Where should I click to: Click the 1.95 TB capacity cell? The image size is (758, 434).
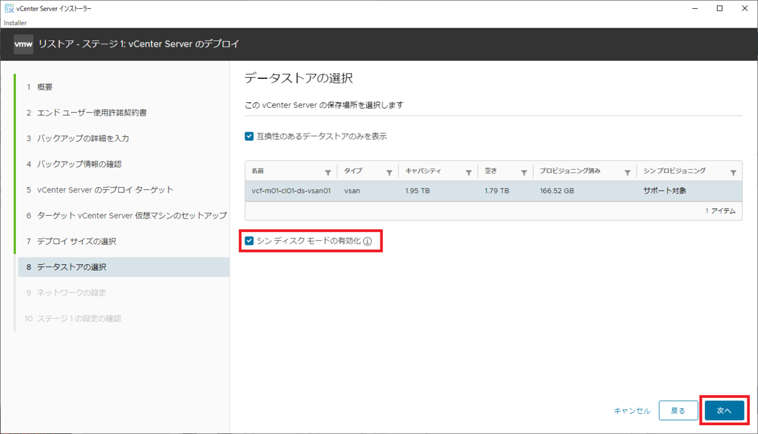(x=418, y=191)
